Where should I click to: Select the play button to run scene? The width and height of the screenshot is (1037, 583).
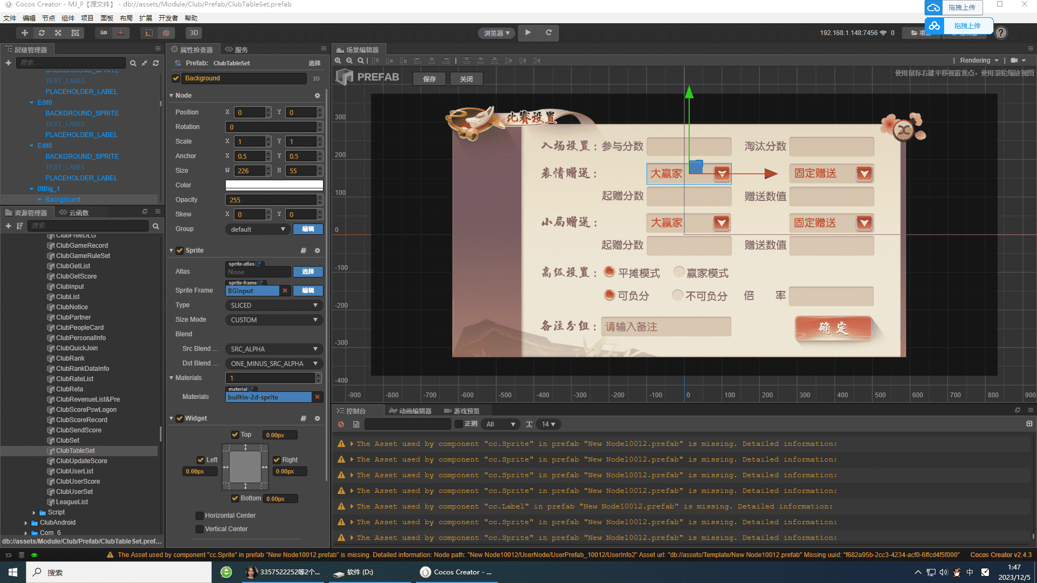click(x=527, y=33)
